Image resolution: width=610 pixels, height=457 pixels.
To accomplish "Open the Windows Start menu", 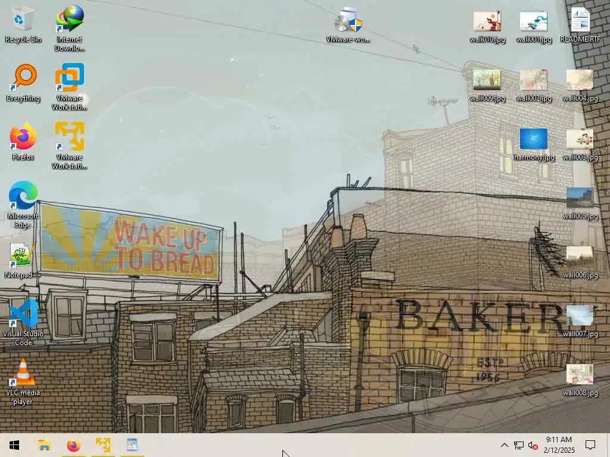I will point(14,445).
